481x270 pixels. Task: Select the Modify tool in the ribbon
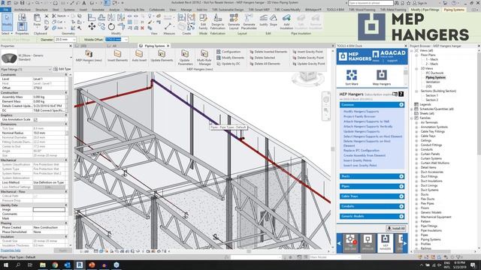(7, 22)
